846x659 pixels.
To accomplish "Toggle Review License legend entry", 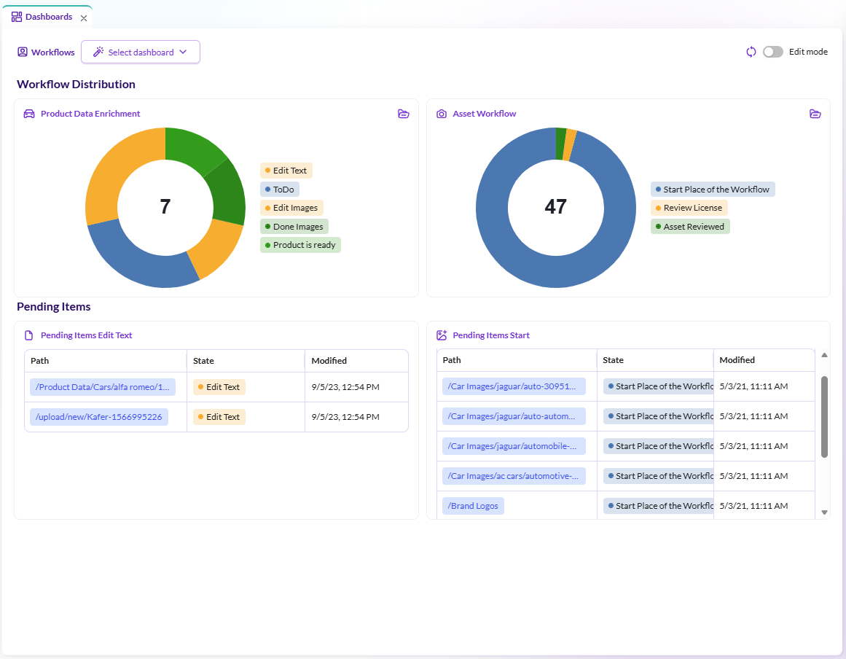I will pyautogui.click(x=689, y=208).
